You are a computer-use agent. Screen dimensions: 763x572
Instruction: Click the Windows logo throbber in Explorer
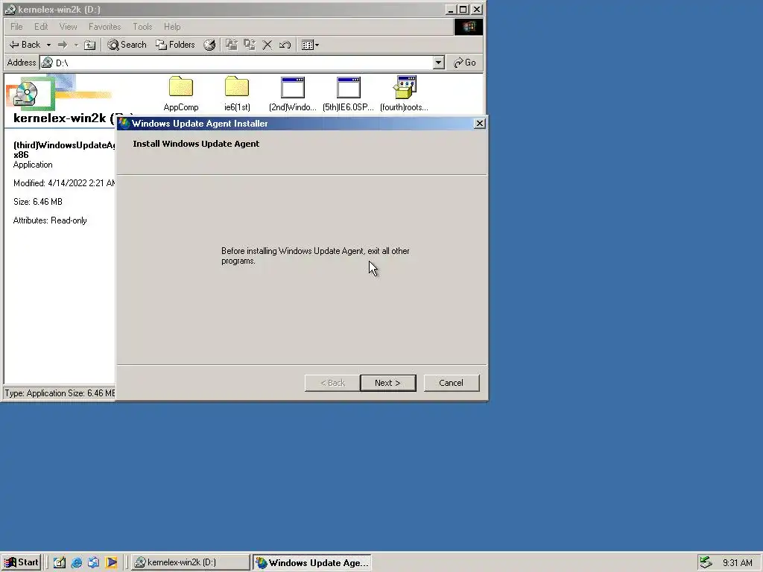tap(469, 27)
